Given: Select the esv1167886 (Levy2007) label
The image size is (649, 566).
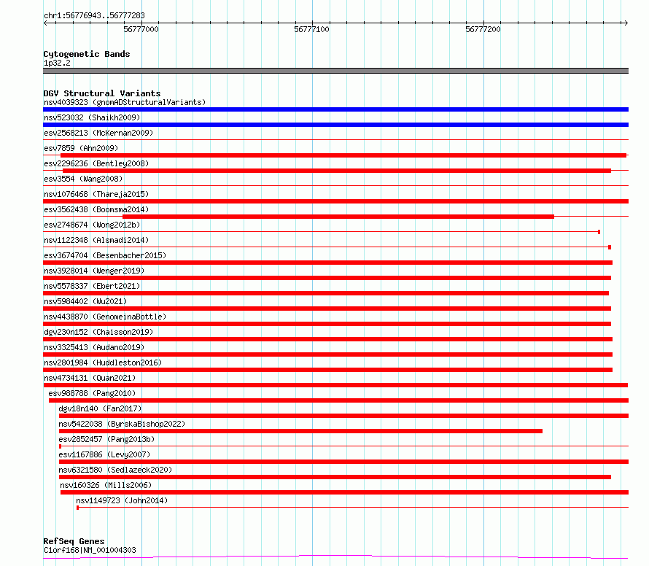Looking at the screenshot, I should pyautogui.click(x=104, y=454).
